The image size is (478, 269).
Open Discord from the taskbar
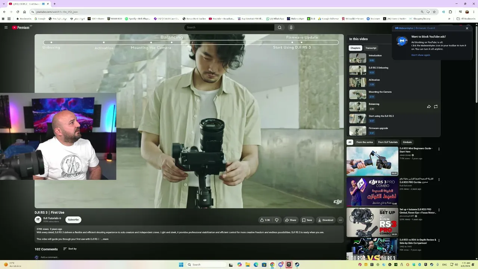pos(280,265)
